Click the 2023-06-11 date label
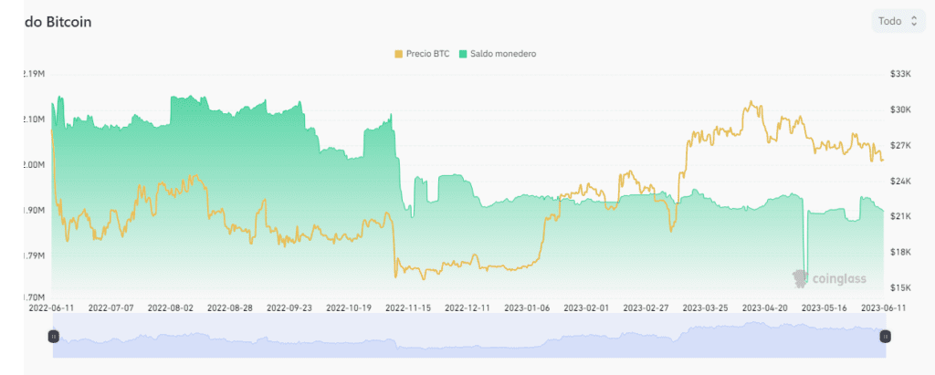 pyautogui.click(x=883, y=308)
